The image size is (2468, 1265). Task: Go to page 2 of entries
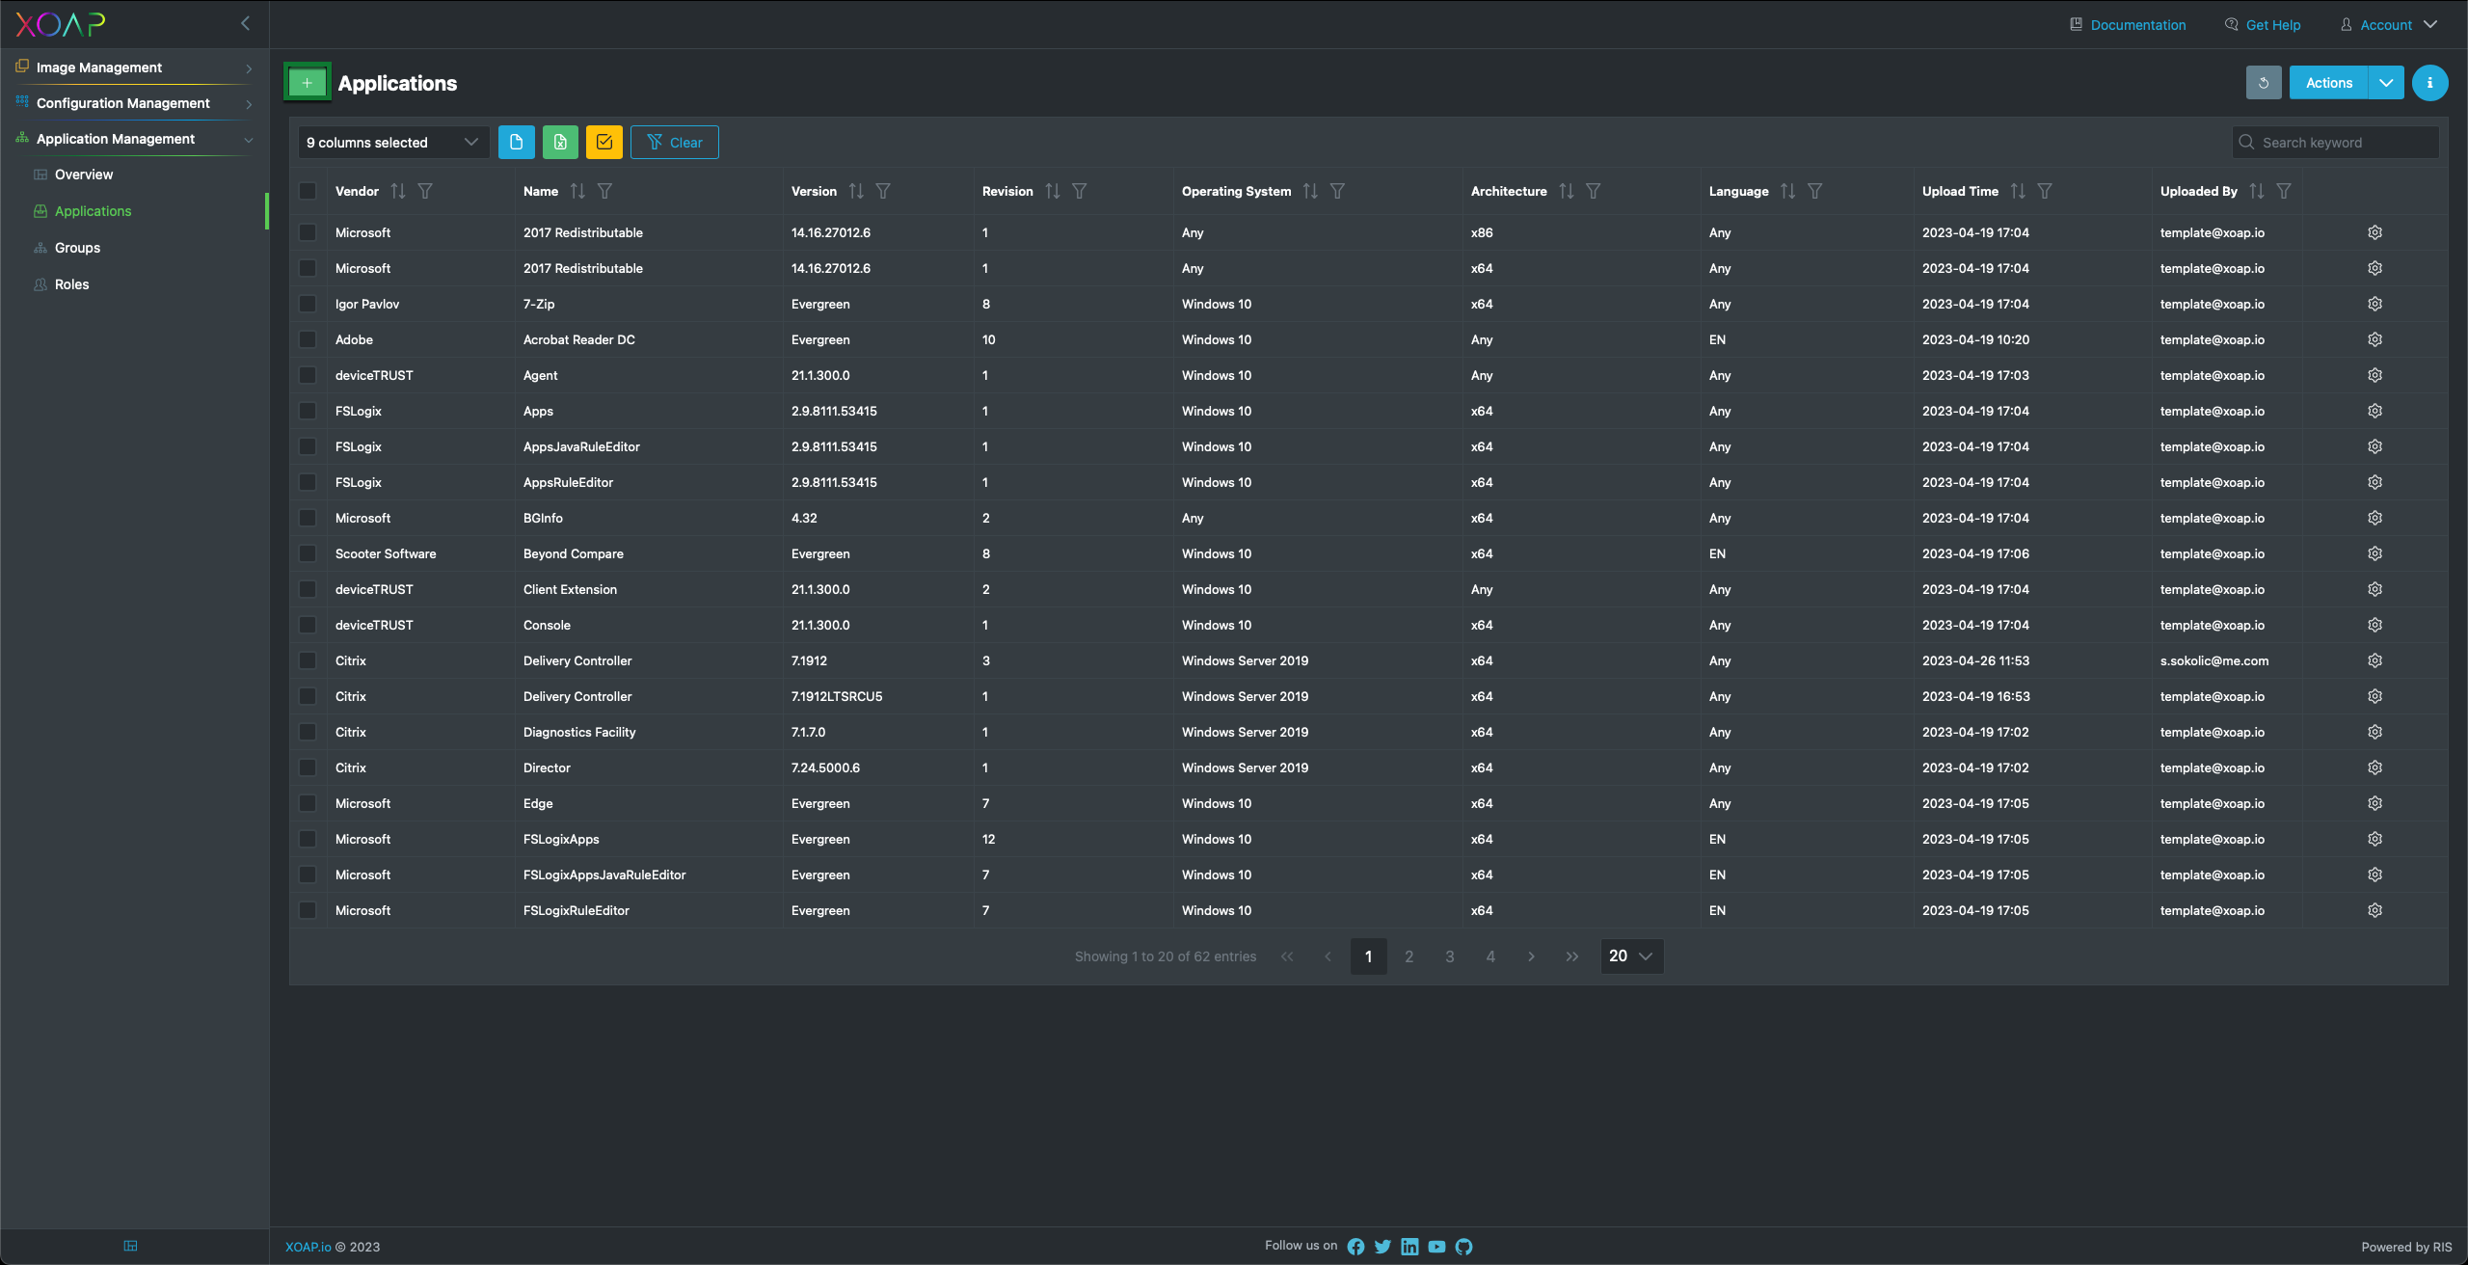[1408, 956]
